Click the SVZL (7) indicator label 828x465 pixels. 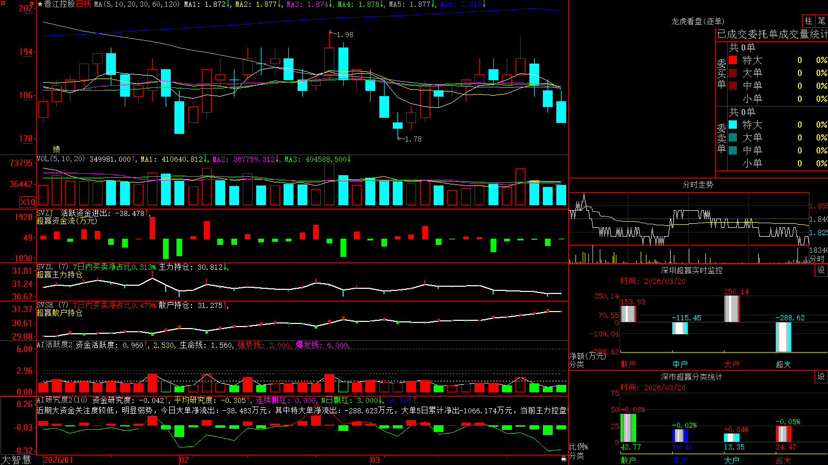point(52,267)
